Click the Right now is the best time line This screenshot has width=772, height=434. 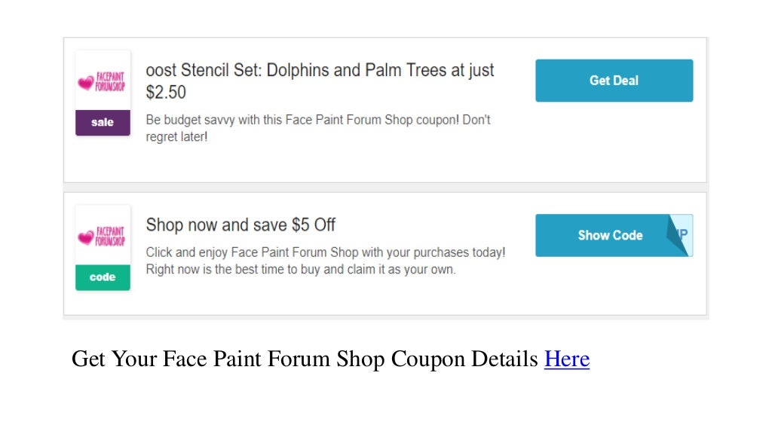[x=301, y=270]
